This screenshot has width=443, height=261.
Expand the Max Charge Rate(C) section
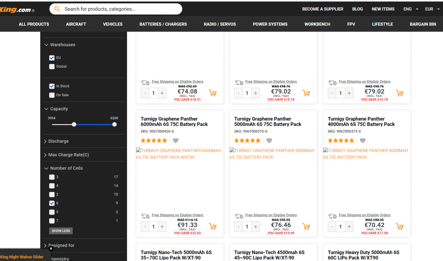66,155
